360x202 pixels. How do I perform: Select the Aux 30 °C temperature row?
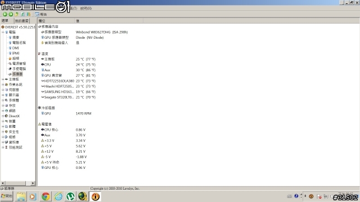pos(68,70)
